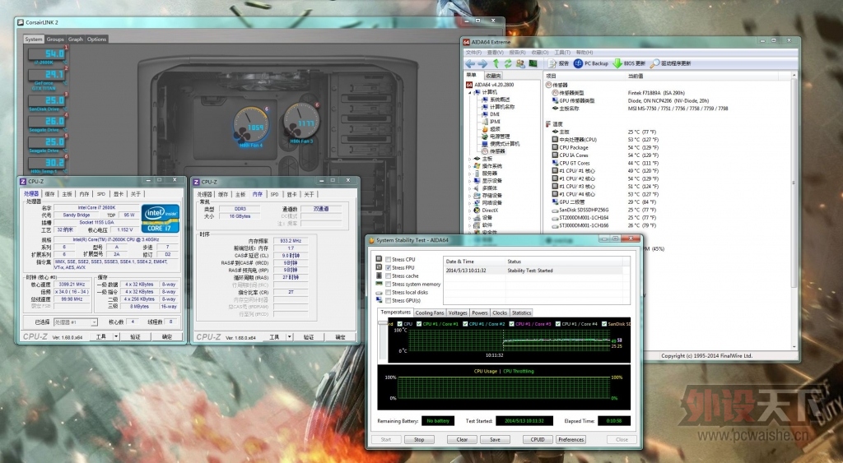Click AIDA64's blue forward arrow icon
The width and height of the screenshot is (843, 463).
click(x=482, y=63)
